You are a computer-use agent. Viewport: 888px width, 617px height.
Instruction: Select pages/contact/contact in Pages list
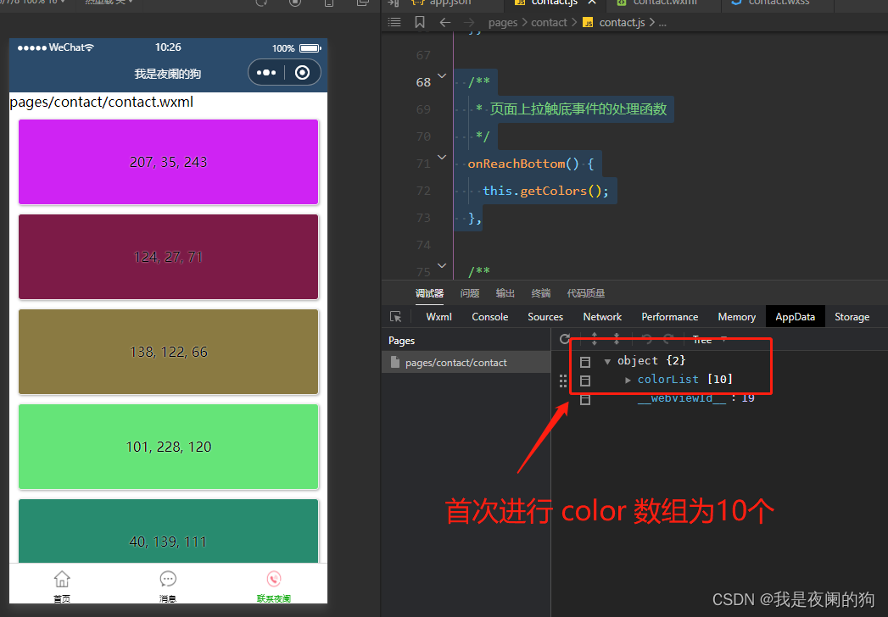pos(466,362)
